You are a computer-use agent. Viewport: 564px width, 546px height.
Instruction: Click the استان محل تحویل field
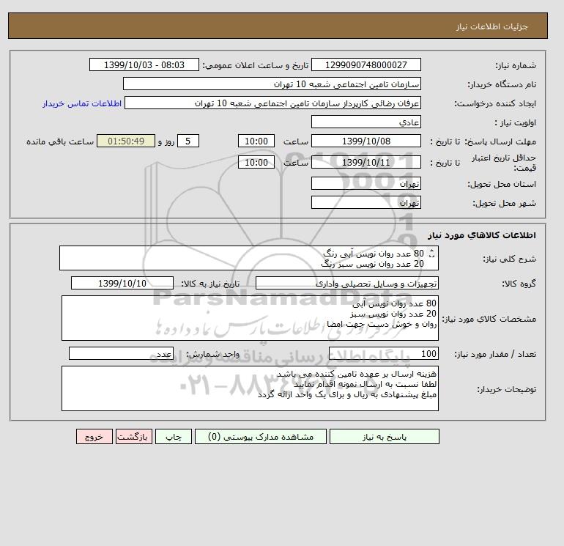click(x=366, y=183)
